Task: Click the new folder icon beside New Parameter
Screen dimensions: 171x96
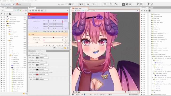Action: (x=65, y=48)
